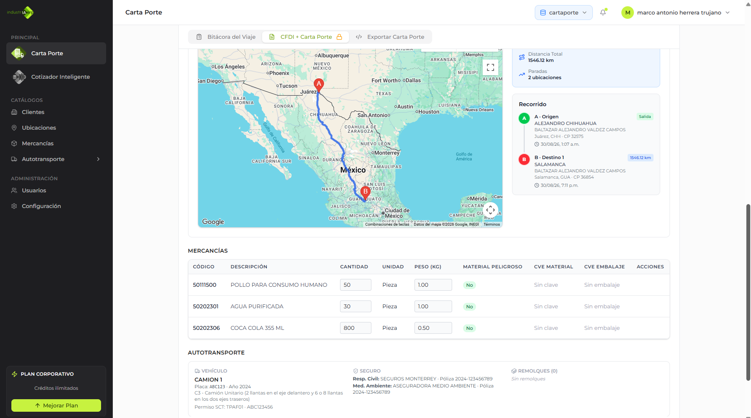Viewport: 751px width, 418px height.
Task: Click the industrIA logo
Action: [x=20, y=13]
